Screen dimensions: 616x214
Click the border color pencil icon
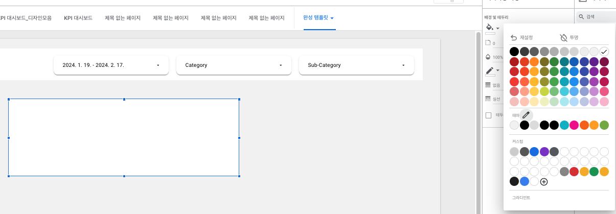tap(489, 70)
